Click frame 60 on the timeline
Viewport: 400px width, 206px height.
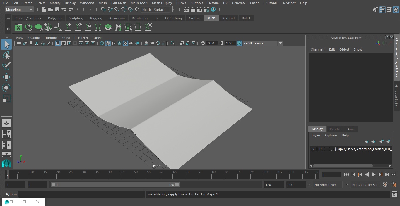click(x=161, y=174)
